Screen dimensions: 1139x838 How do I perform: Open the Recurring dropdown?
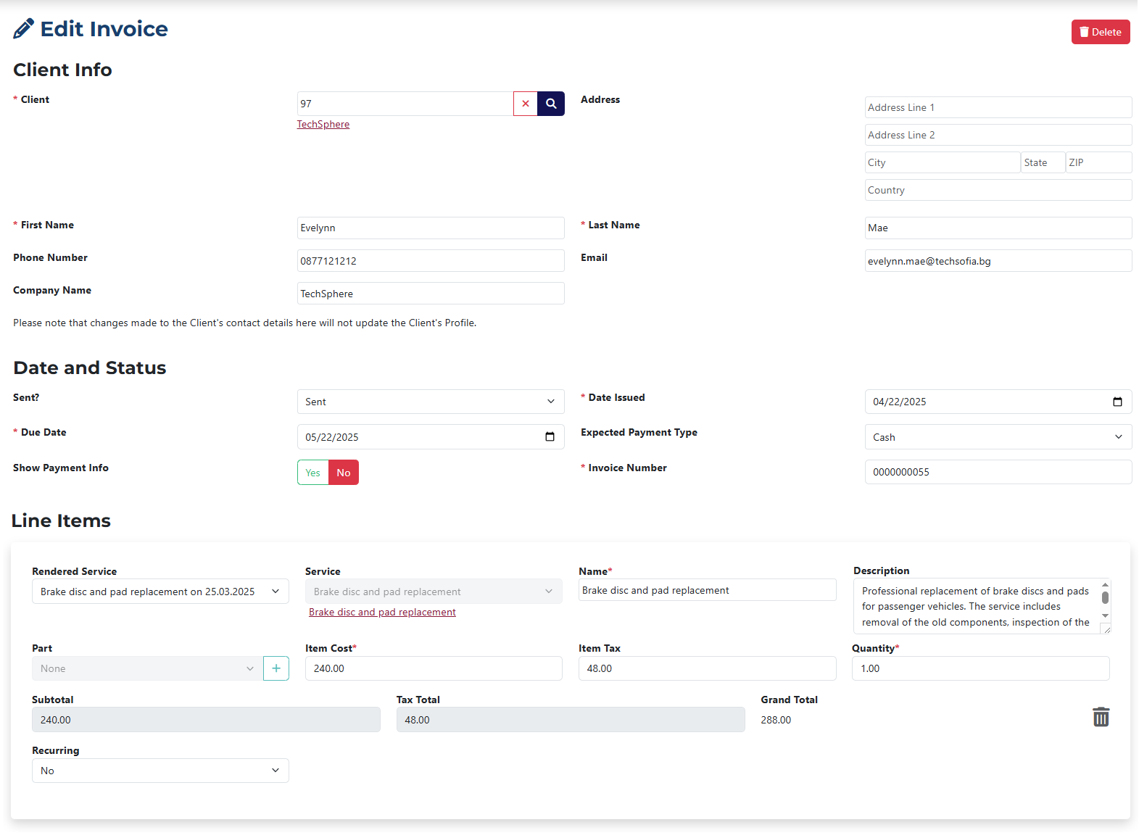160,771
